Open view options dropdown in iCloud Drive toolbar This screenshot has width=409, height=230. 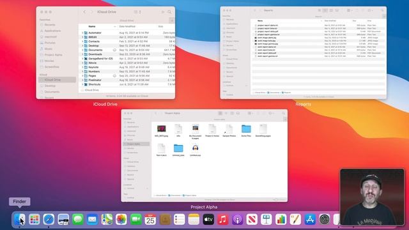coord(137,12)
